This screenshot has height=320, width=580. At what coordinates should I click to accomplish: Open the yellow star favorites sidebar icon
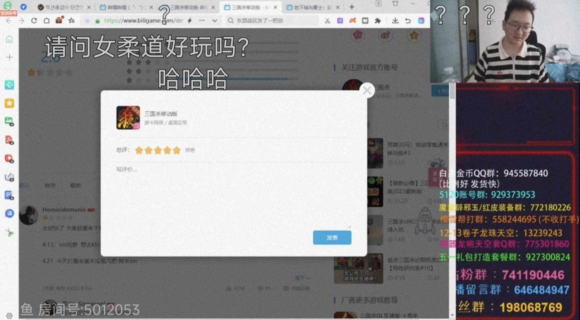(9, 103)
